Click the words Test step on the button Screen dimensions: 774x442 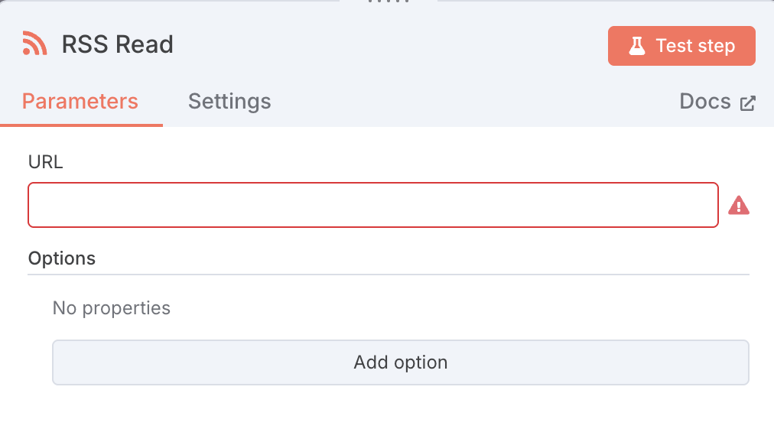[694, 46]
